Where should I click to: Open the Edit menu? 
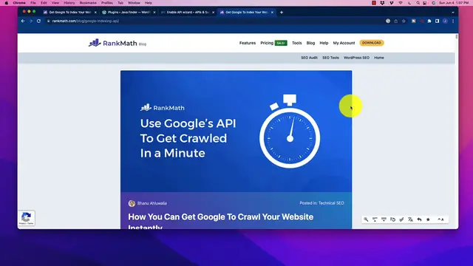point(44,3)
